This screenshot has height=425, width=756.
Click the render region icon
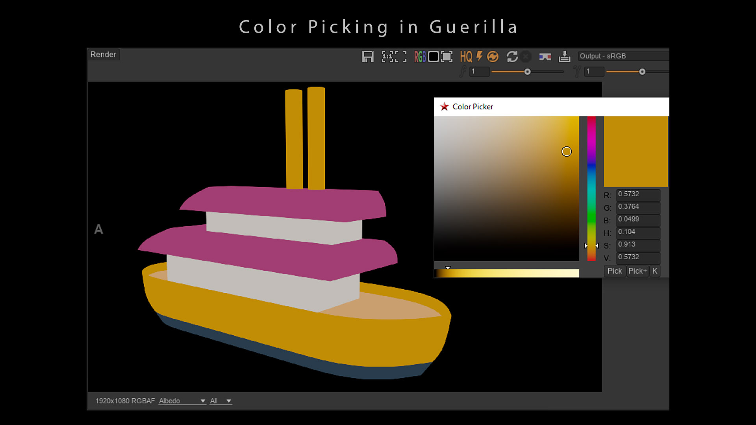[447, 57]
